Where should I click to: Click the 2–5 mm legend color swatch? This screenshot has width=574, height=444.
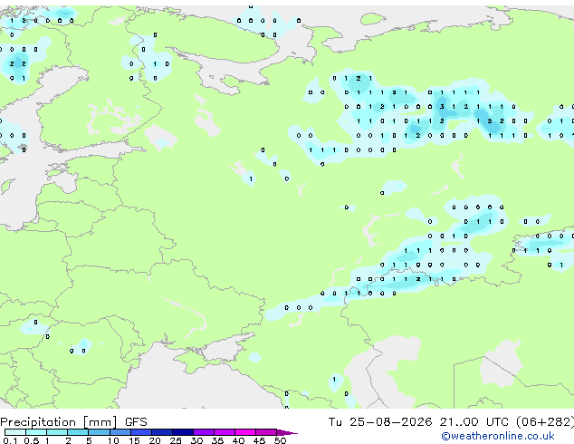pos(78,432)
